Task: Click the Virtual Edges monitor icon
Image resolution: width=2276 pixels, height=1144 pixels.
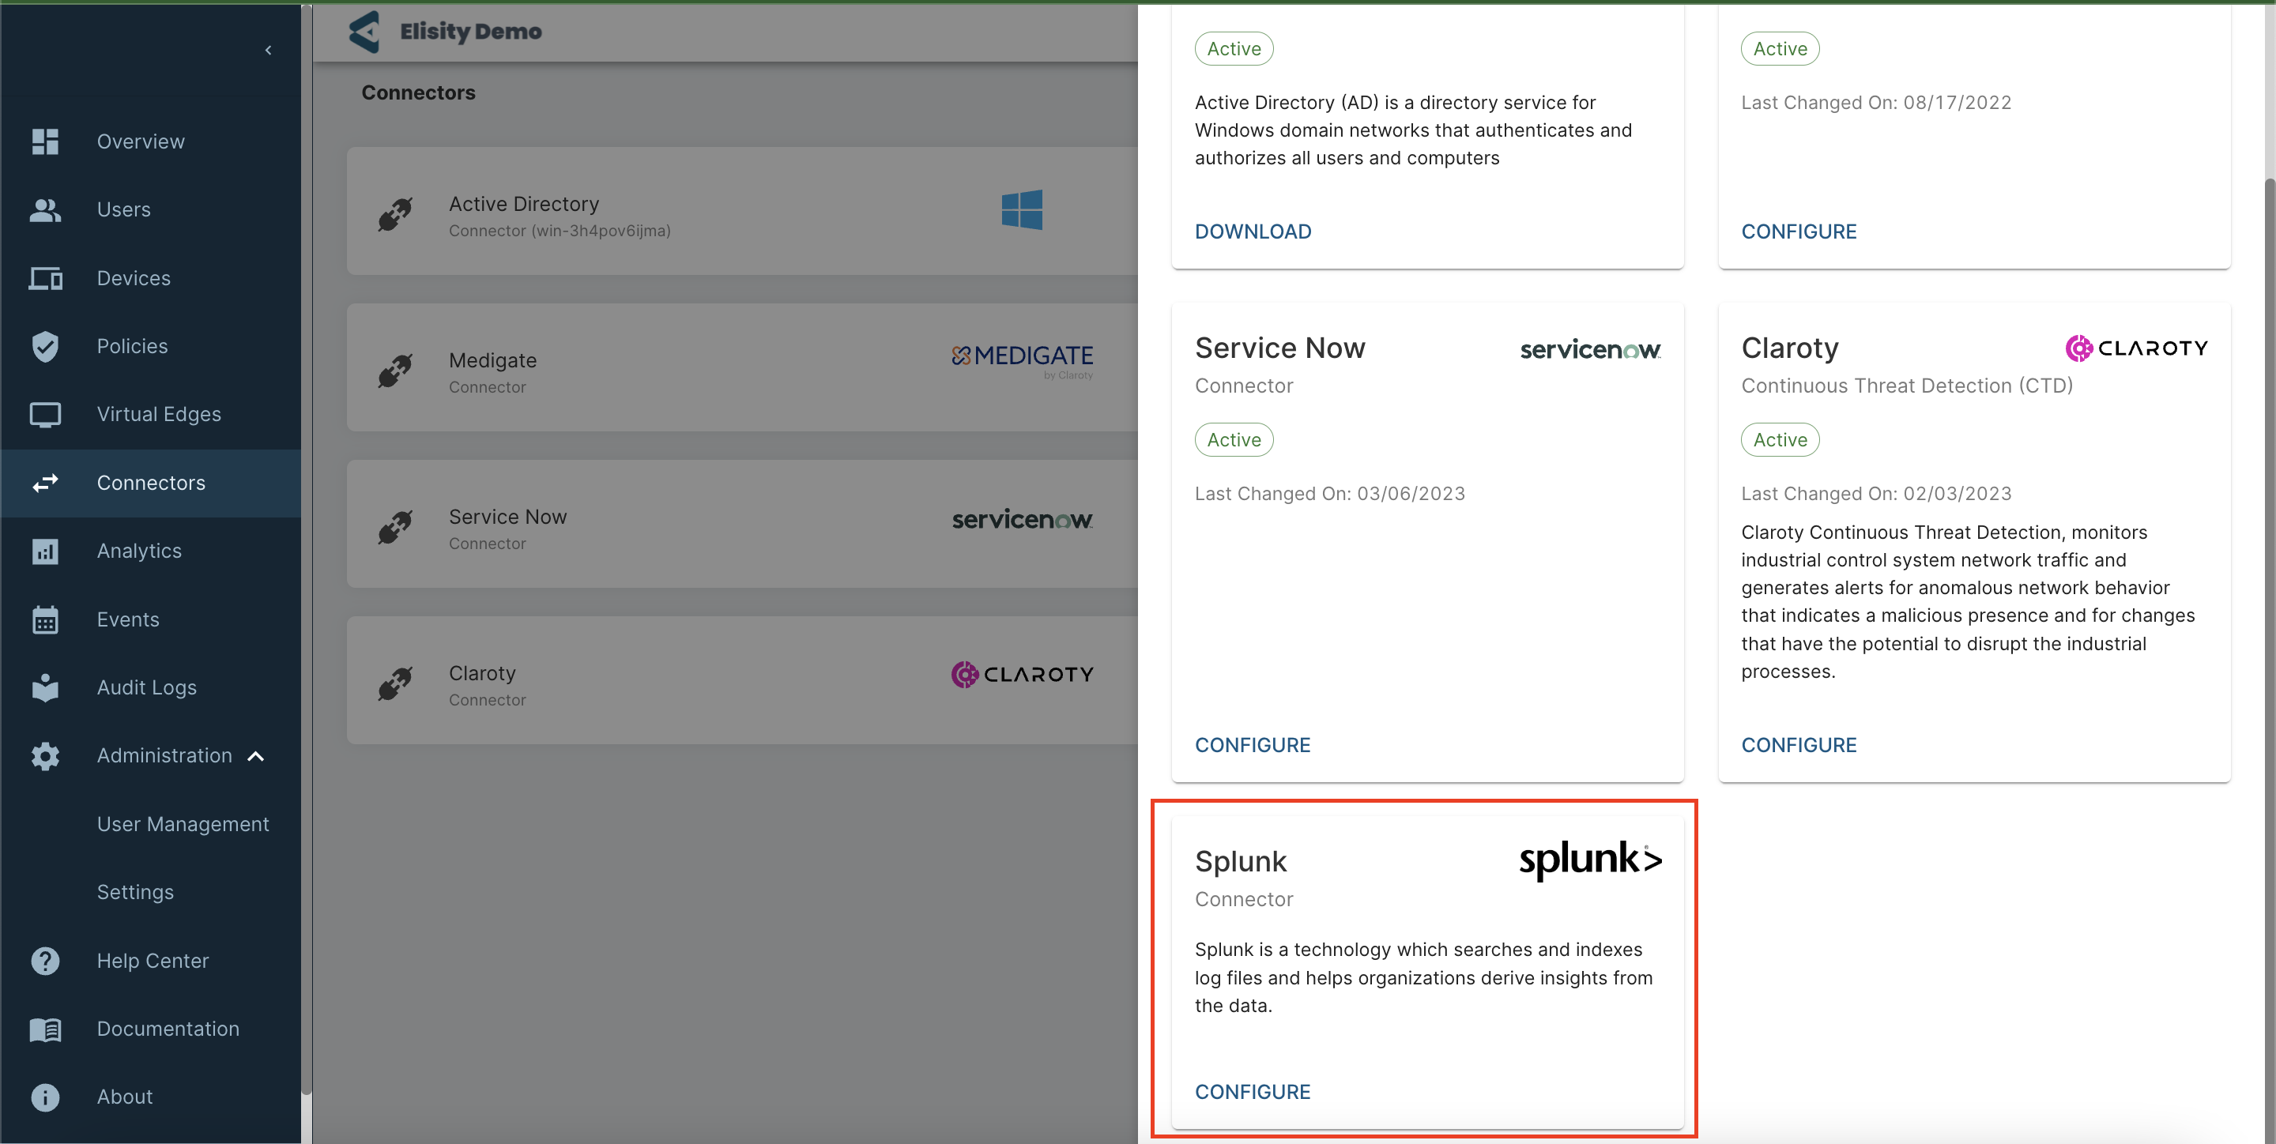Action: (45, 414)
